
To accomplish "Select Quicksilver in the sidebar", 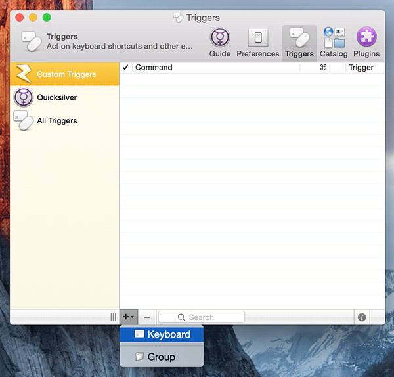I will tap(64, 97).
